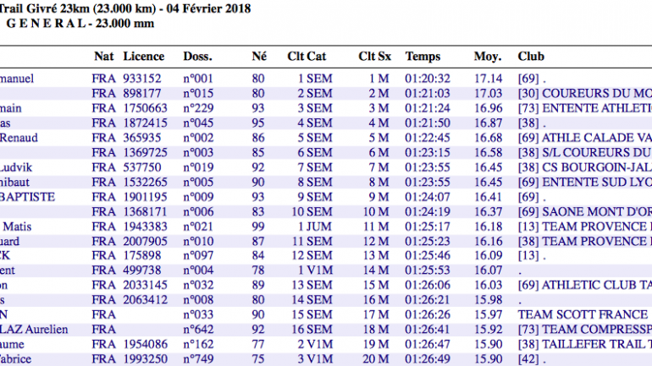The image size is (652, 366).
Task: Select the Clt Cat column header
Action: [x=307, y=57]
